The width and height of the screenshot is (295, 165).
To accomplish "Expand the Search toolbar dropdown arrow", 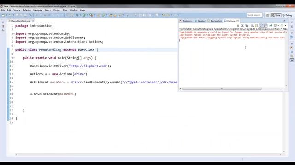I will [123, 15].
